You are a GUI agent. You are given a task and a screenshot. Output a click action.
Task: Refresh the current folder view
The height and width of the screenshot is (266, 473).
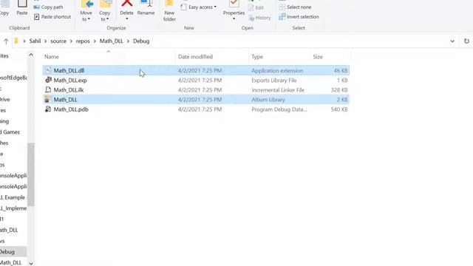tap(466, 41)
